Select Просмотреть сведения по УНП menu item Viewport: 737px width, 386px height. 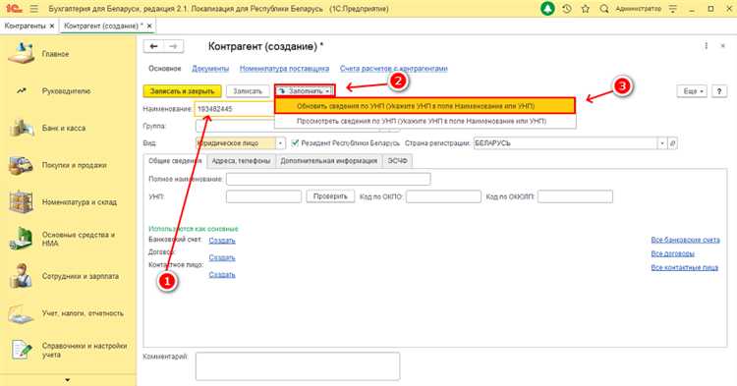point(425,121)
